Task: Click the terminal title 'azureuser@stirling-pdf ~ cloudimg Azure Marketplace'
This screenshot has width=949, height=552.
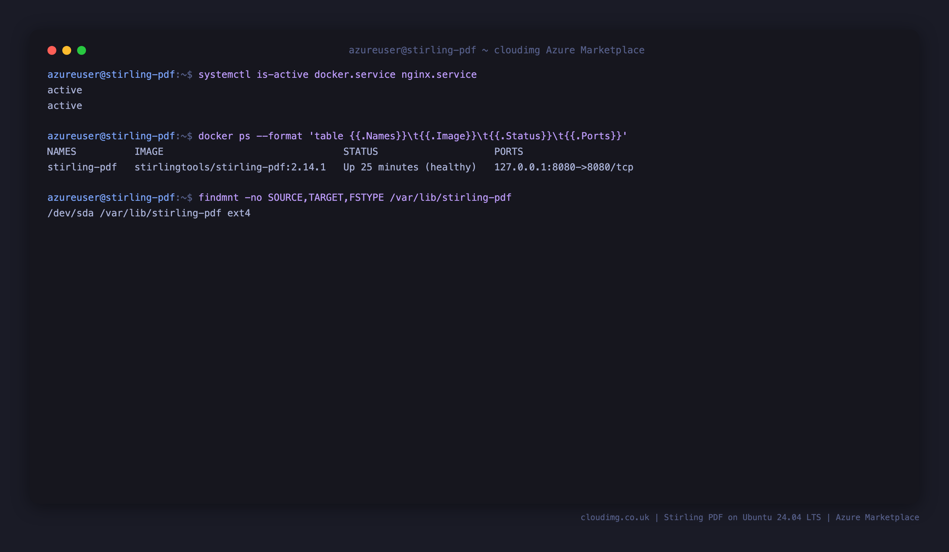Action: point(496,50)
